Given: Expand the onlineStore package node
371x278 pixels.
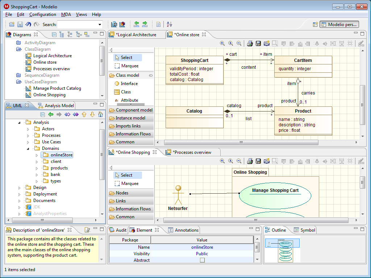Looking at the screenshot, I should pyautogui.click(x=37, y=155).
